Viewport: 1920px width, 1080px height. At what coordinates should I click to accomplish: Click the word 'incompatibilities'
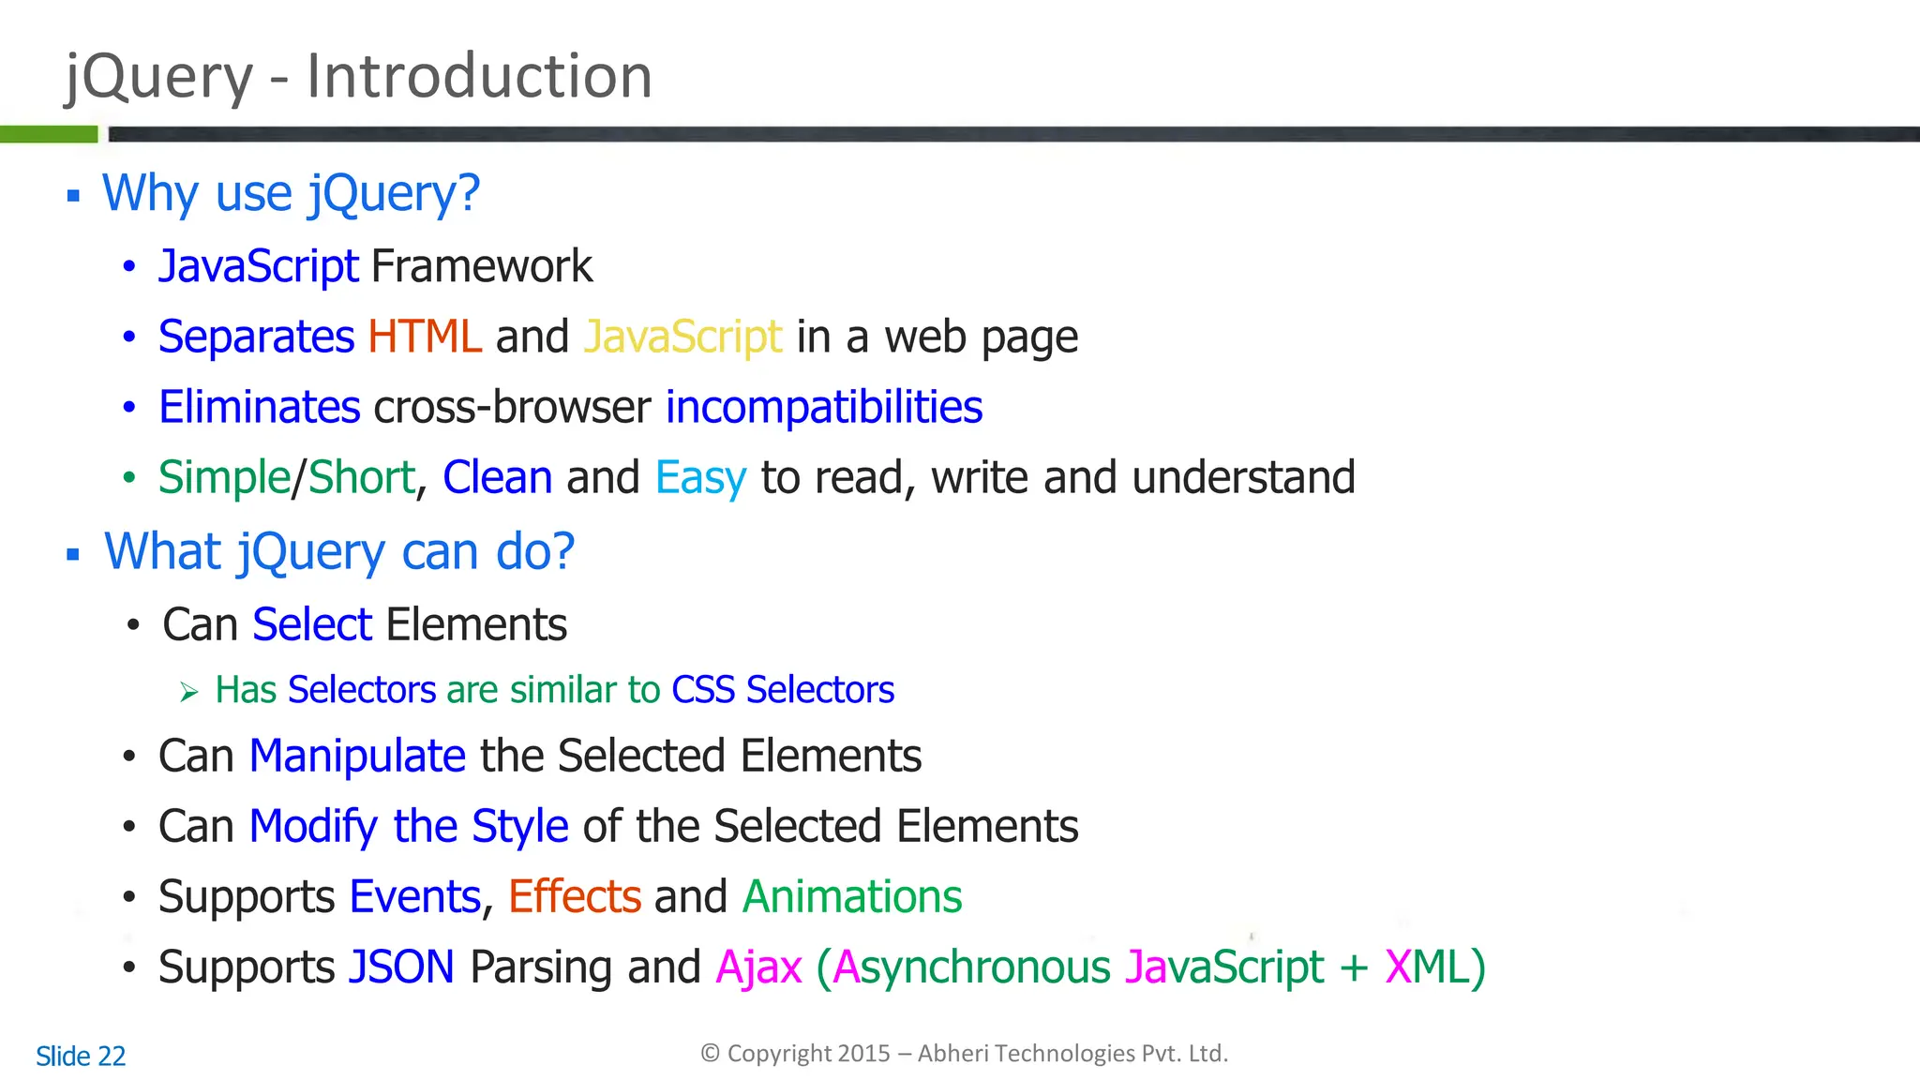tap(824, 408)
